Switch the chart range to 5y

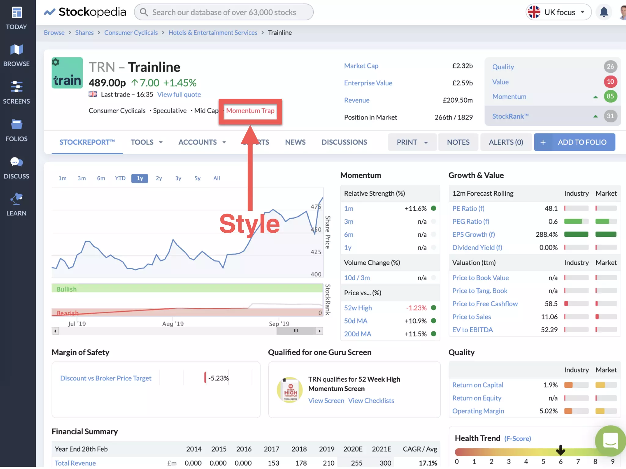tap(197, 178)
